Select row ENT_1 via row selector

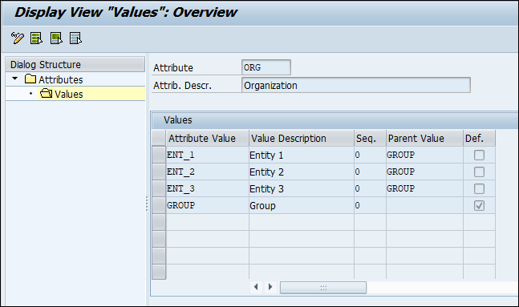[159, 155]
